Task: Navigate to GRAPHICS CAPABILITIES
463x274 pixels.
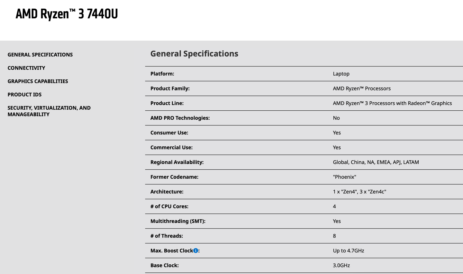Action: tap(38, 81)
